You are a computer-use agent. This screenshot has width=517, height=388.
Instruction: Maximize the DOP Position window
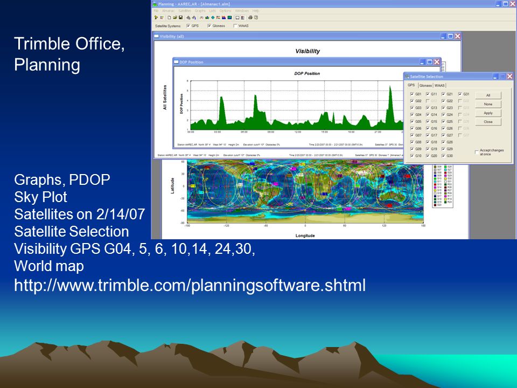click(x=430, y=61)
